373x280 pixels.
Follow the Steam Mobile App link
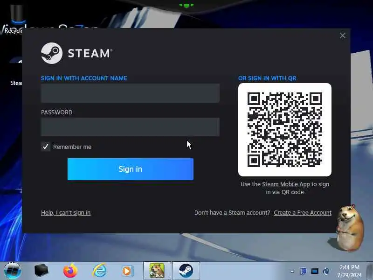286,184
